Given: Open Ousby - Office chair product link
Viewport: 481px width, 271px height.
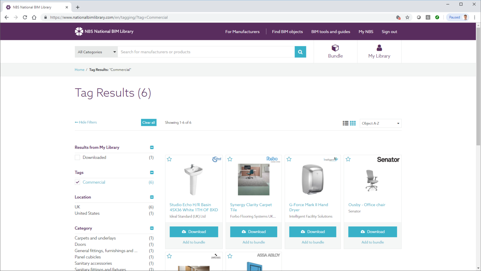Looking at the screenshot, I should 367,205.
